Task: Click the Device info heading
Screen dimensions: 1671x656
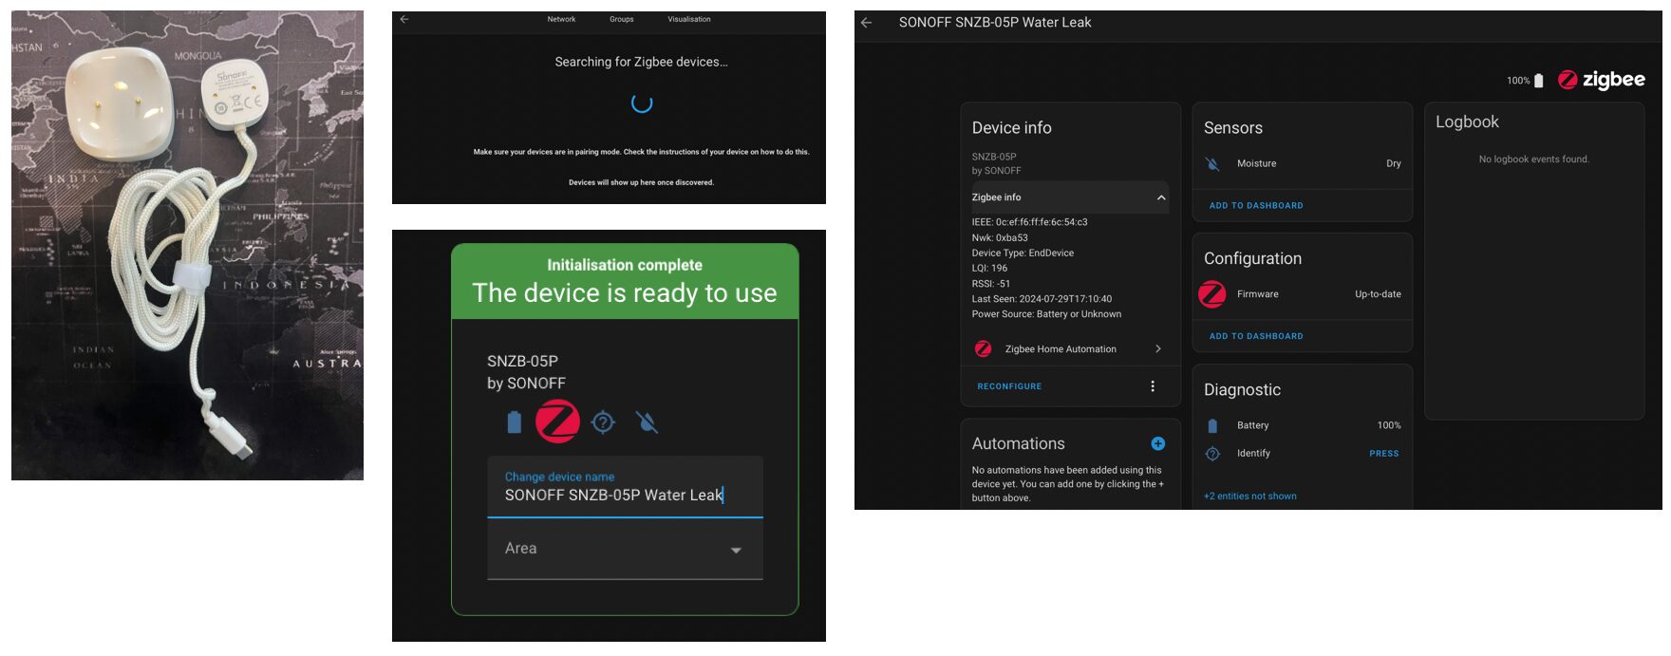Action: point(1011,127)
